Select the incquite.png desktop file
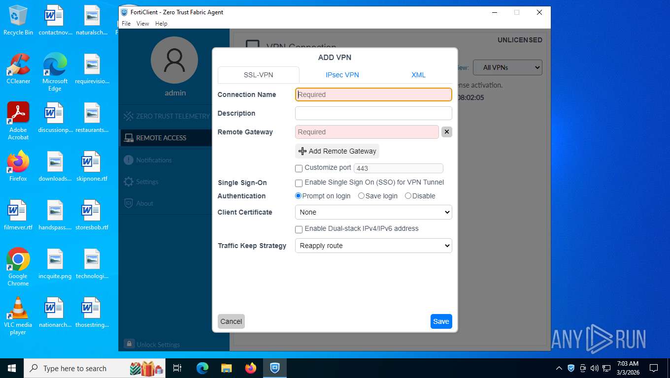 [x=55, y=264]
